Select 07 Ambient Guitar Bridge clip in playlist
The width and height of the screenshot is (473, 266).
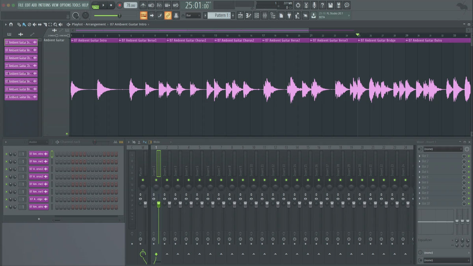coord(381,40)
